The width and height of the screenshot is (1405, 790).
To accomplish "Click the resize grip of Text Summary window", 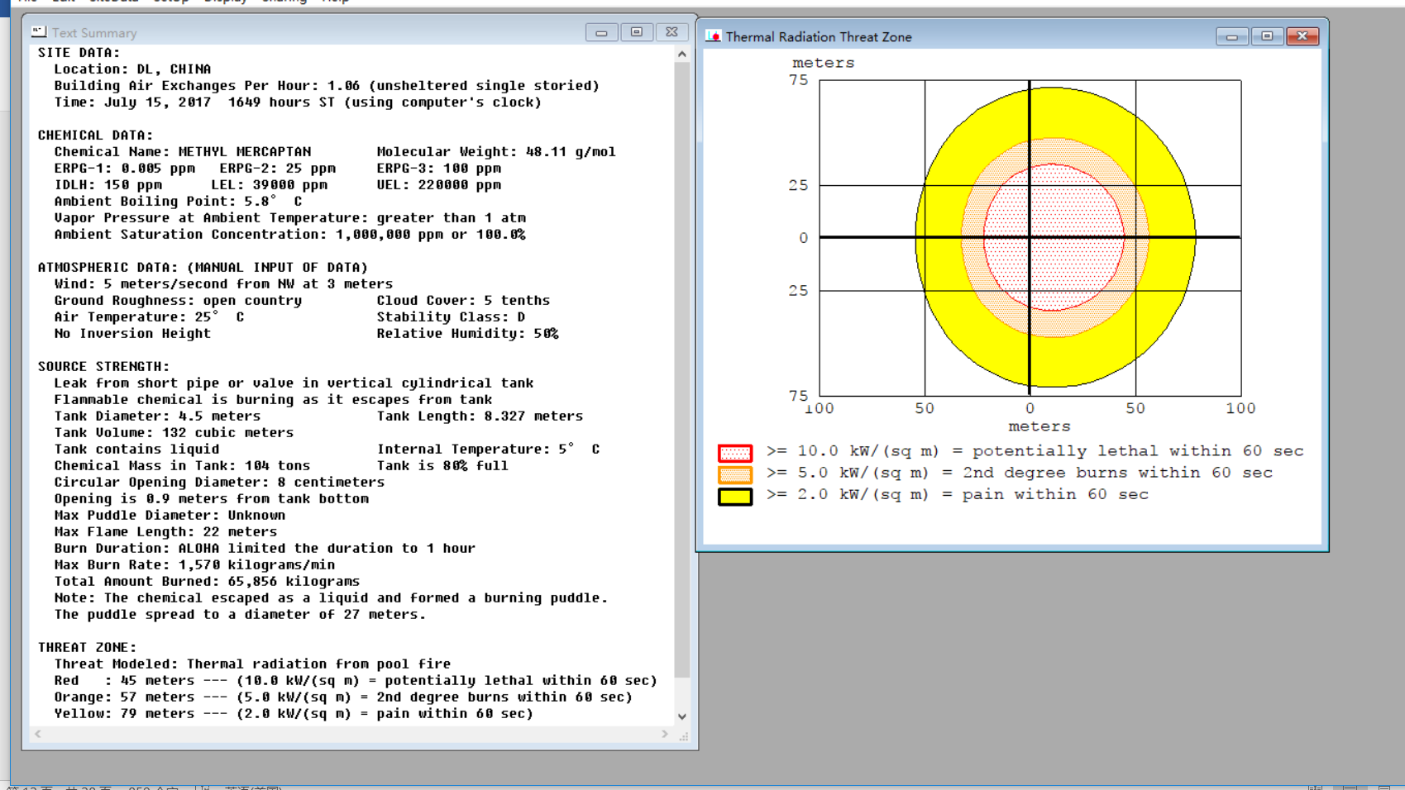I will pos(683,735).
